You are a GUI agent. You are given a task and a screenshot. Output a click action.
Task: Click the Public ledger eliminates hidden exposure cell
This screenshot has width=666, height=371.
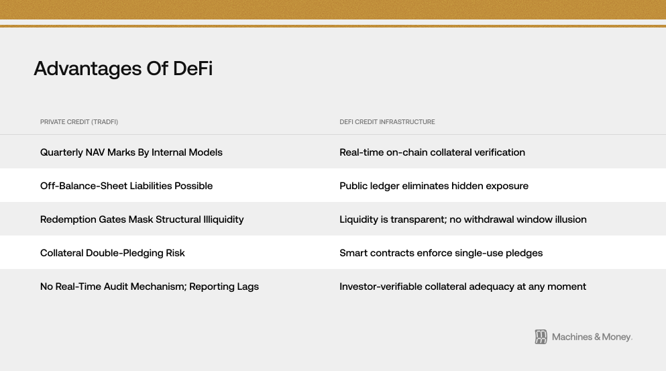pos(434,186)
